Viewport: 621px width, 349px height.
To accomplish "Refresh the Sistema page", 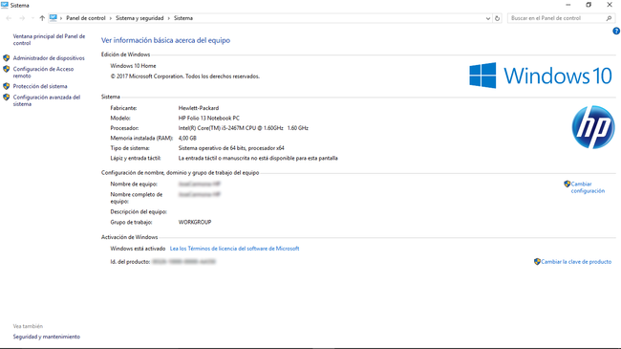I will pyautogui.click(x=497, y=18).
